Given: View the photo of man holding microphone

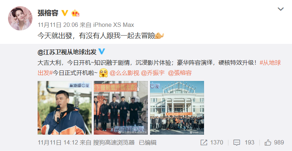Looking at the screenshot, I should 65,108.
